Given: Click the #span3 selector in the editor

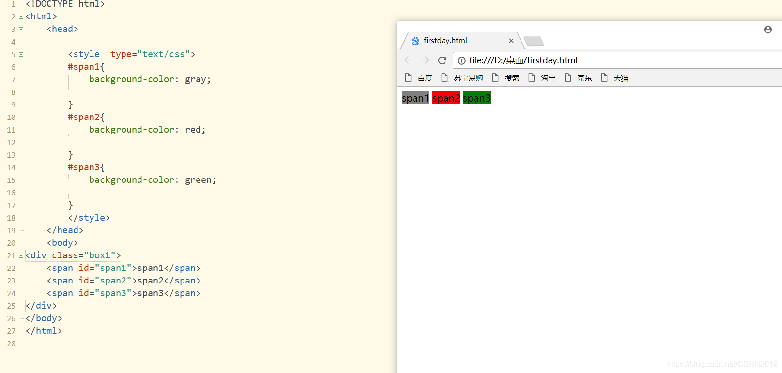Looking at the screenshot, I should (x=86, y=167).
